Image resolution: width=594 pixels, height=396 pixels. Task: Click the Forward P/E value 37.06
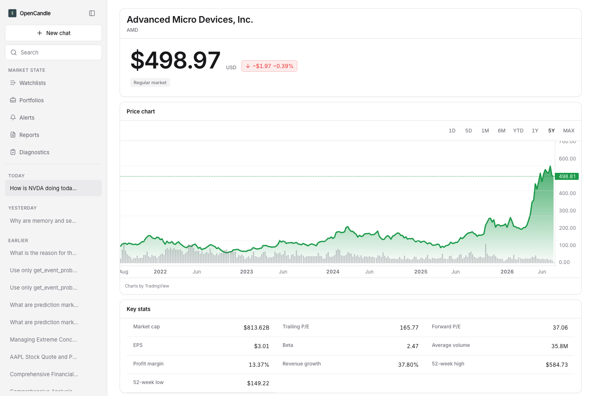(x=560, y=328)
